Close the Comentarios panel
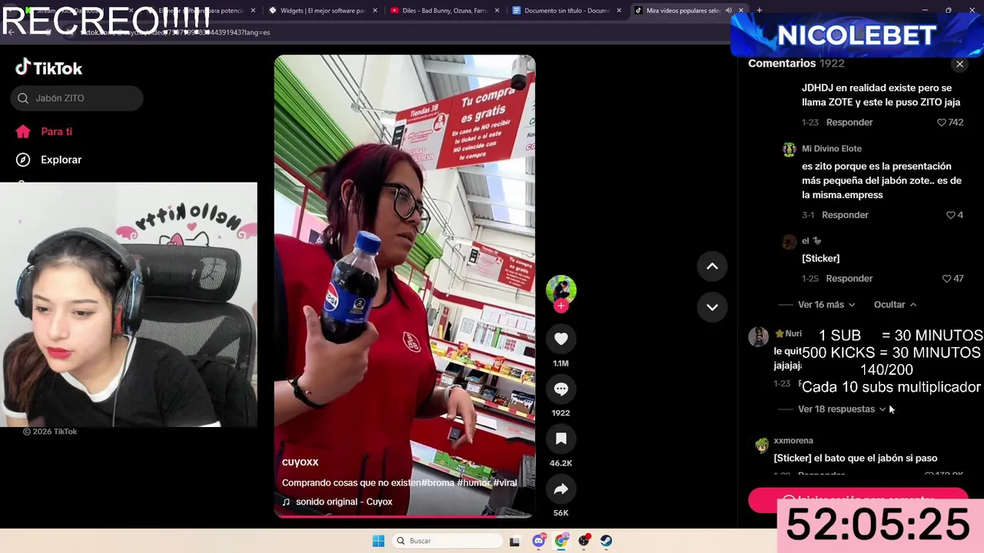The image size is (984, 553). point(959,64)
